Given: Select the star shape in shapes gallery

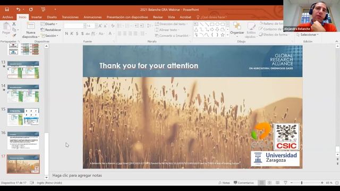Looking at the screenshot, I should pyautogui.click(x=223, y=35).
